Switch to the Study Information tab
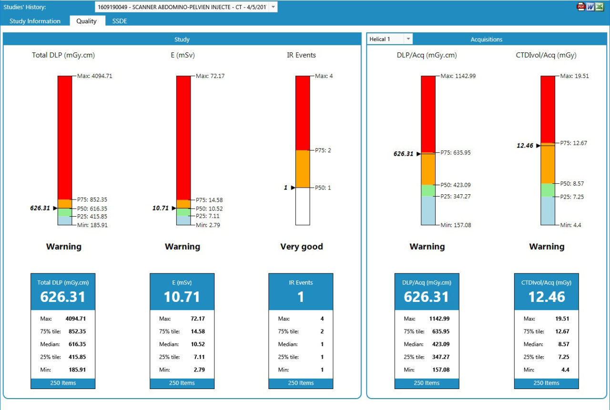This screenshot has width=610, height=410. pyautogui.click(x=35, y=21)
